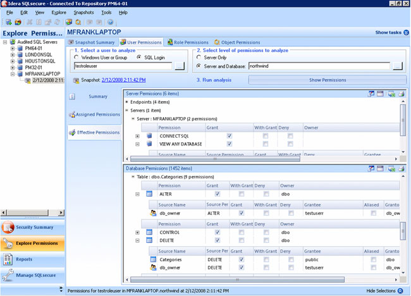Click the table icon beside CONTROL permission
The width and height of the screenshot is (411, 296).
pyautogui.click(x=149, y=232)
